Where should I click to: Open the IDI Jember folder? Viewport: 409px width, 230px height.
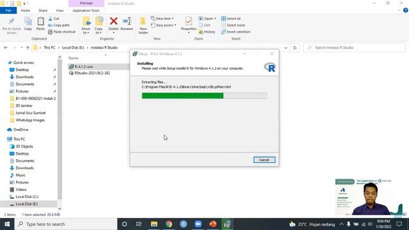point(24,105)
